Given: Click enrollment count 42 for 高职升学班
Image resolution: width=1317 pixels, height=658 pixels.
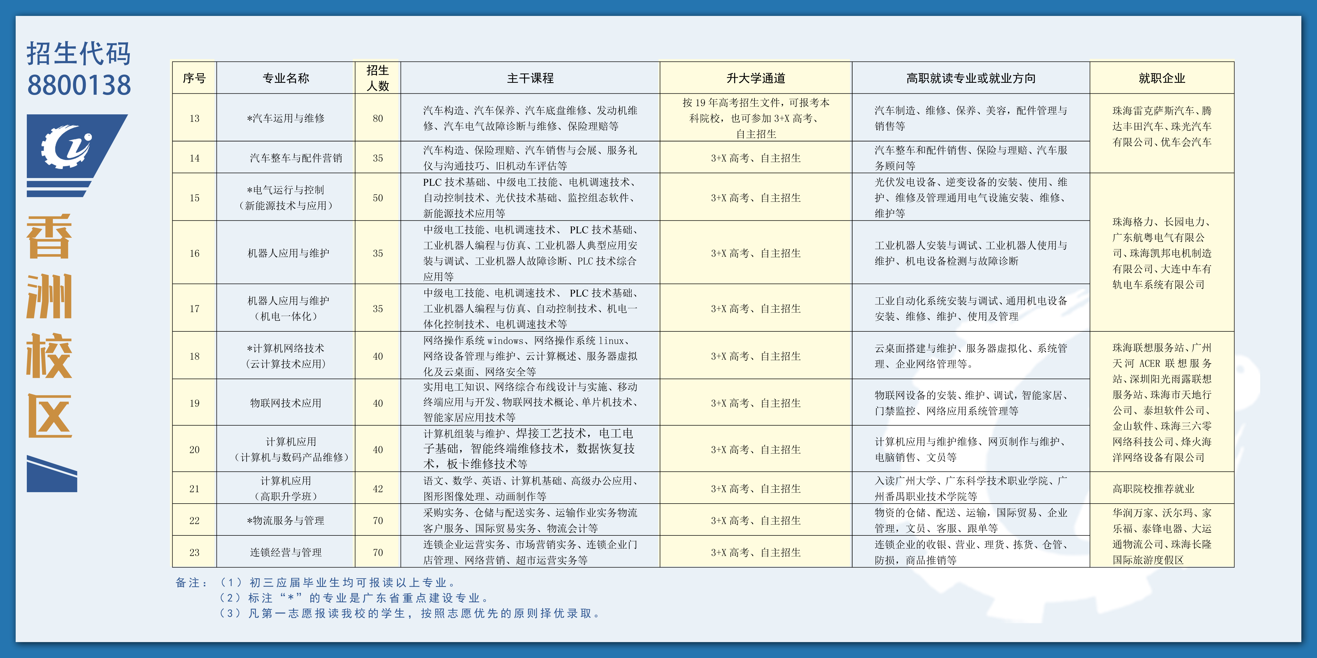Looking at the screenshot, I should click(378, 488).
